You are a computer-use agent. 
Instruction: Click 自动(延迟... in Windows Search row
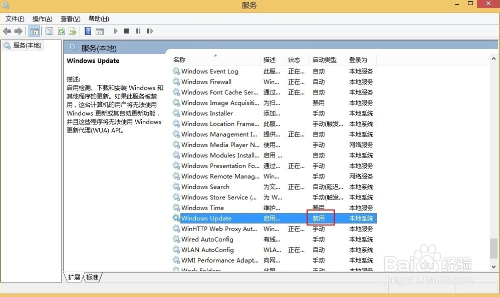coord(328,187)
